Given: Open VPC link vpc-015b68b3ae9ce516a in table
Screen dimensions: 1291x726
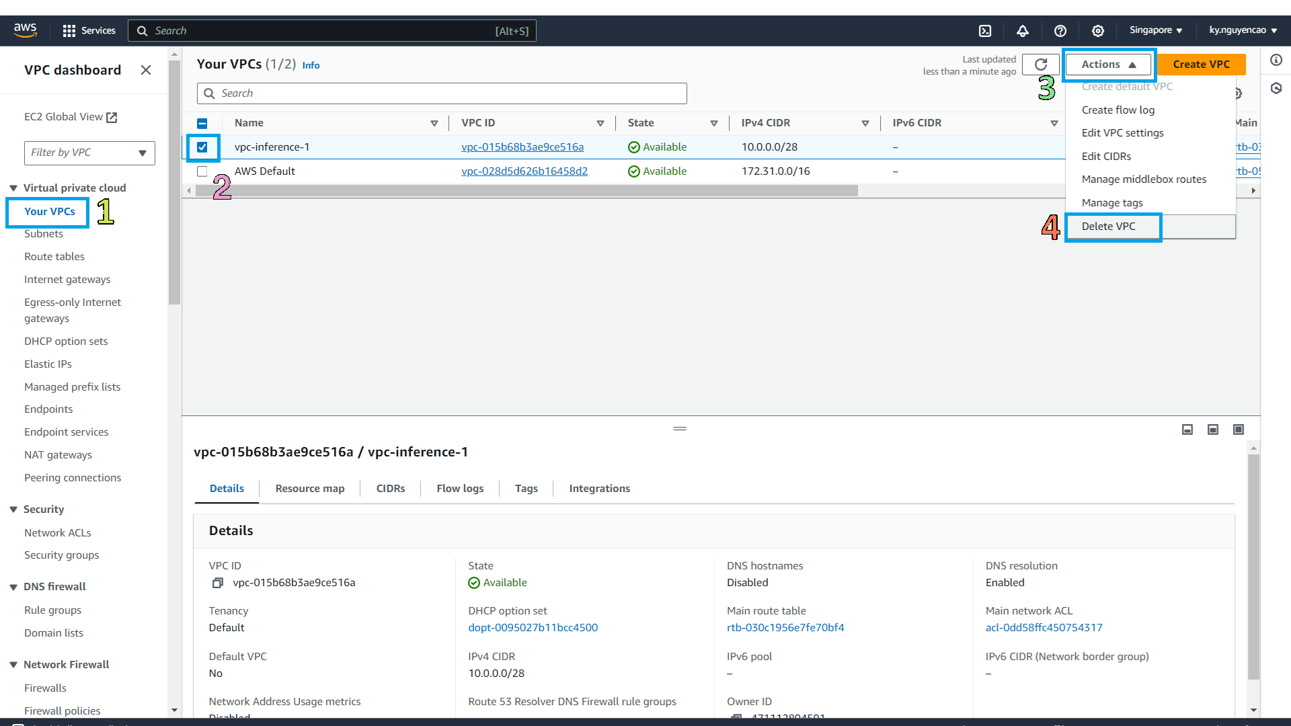Looking at the screenshot, I should (x=522, y=147).
